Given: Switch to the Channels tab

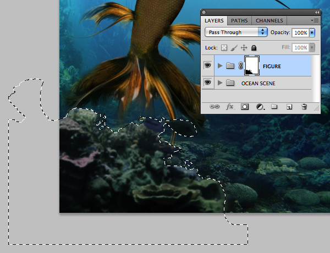Looking at the screenshot, I should [269, 21].
